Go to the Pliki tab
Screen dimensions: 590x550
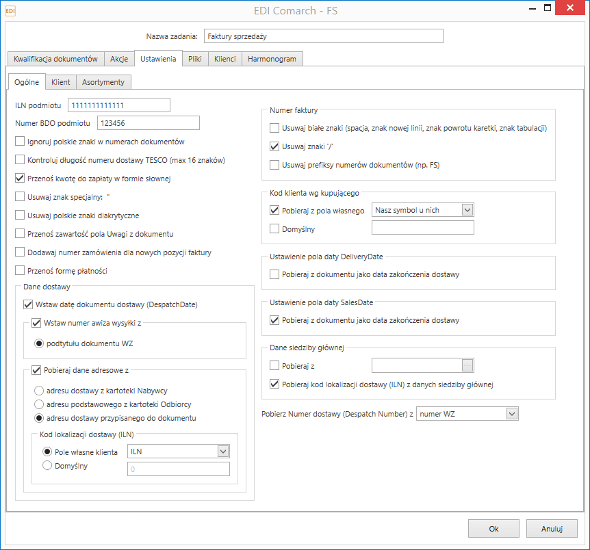(195, 59)
